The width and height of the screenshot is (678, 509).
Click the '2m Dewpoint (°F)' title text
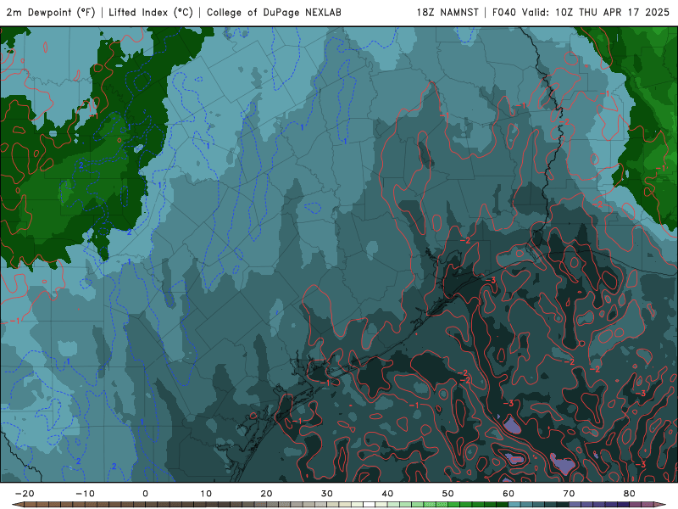pyautogui.click(x=51, y=13)
